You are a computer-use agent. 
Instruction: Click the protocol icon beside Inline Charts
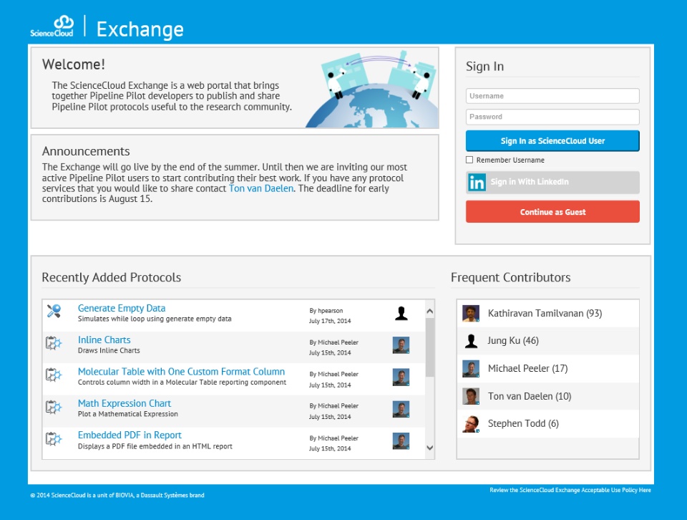click(54, 343)
